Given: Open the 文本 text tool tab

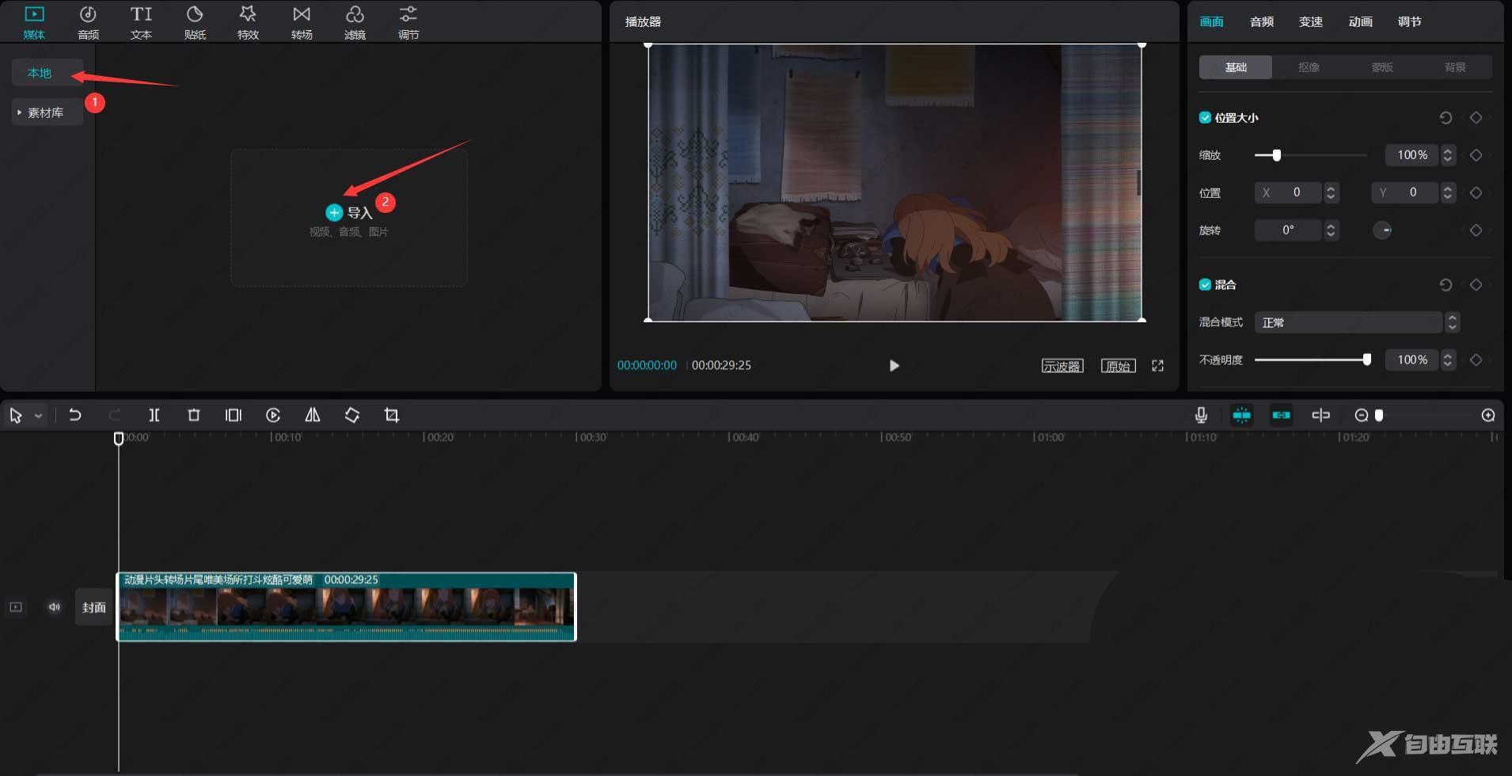Looking at the screenshot, I should (141, 22).
